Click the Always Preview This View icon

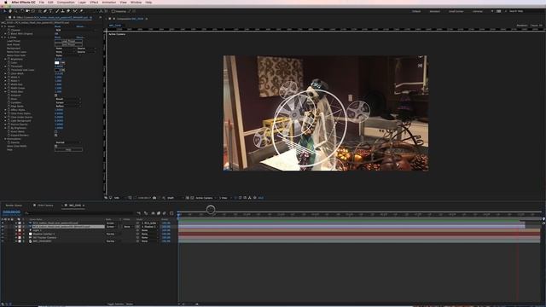click(x=106, y=198)
